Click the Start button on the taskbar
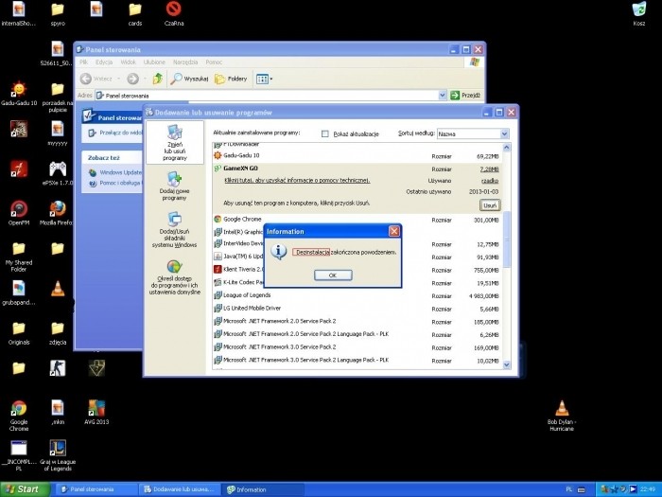 22,489
